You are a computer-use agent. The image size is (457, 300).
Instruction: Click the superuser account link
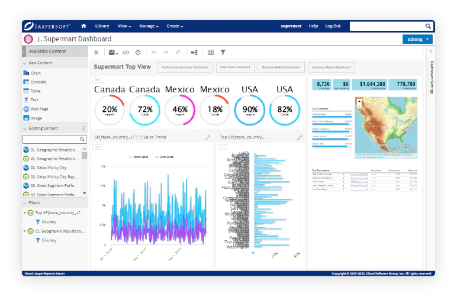coord(291,26)
